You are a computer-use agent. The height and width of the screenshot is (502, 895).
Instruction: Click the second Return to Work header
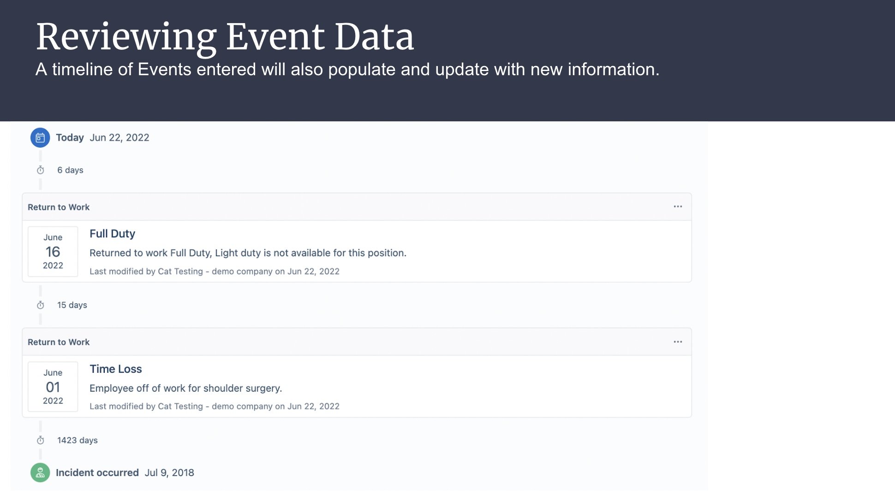[357, 342]
